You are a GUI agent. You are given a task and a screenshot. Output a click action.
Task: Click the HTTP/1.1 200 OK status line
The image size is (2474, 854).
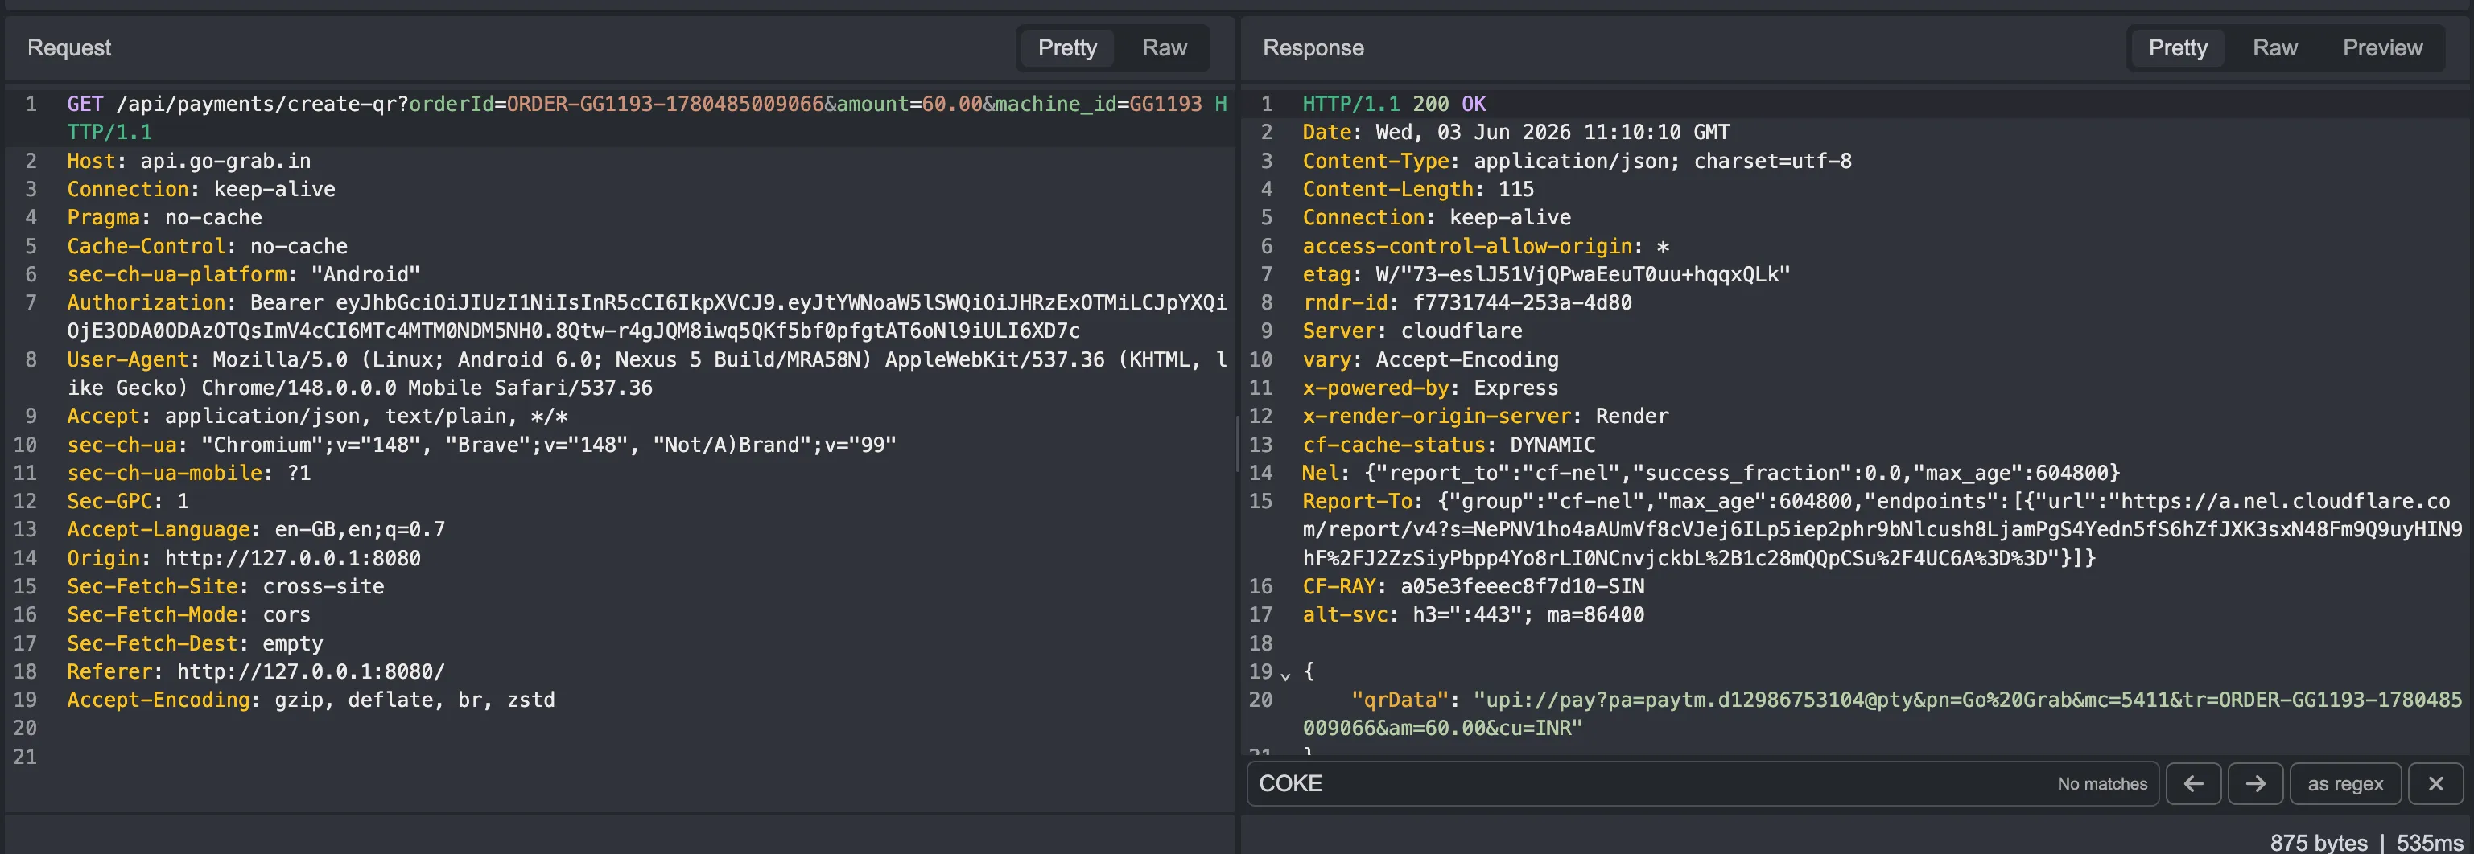[1394, 104]
